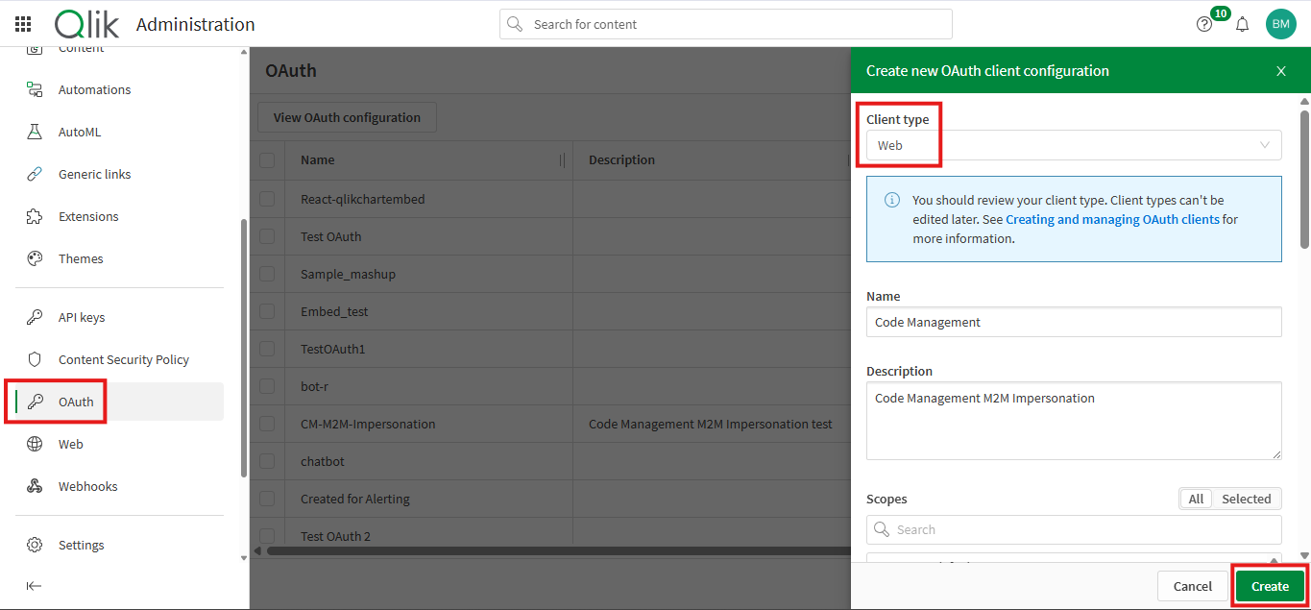
Task: Click Code Management M2M Impersonation test cell
Action: [x=711, y=424]
